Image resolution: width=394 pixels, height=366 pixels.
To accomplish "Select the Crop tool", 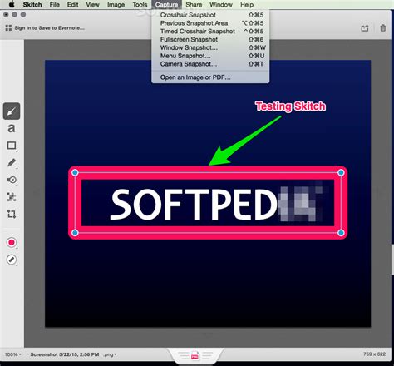I will (x=12, y=214).
